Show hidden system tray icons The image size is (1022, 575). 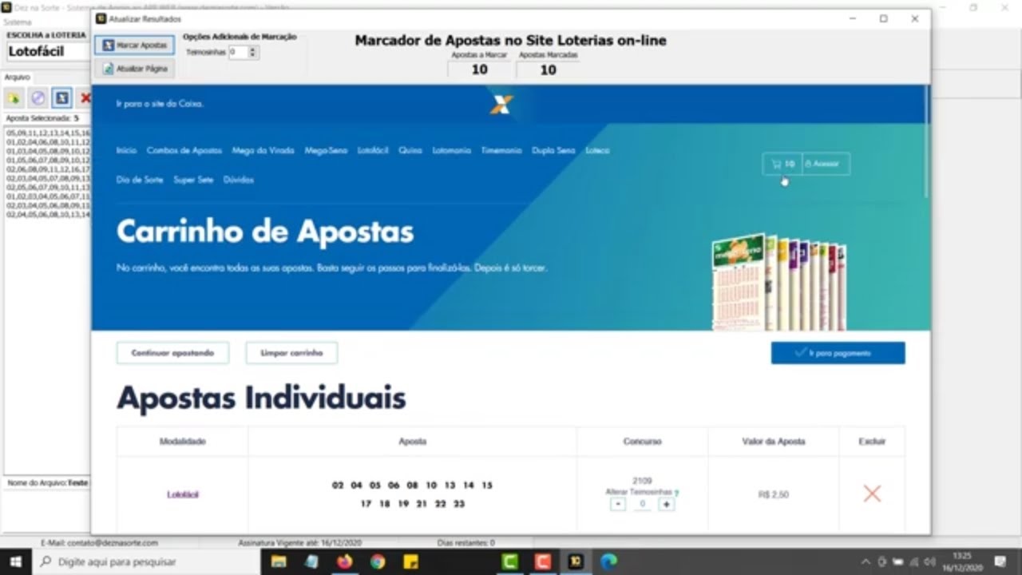pyautogui.click(x=866, y=561)
